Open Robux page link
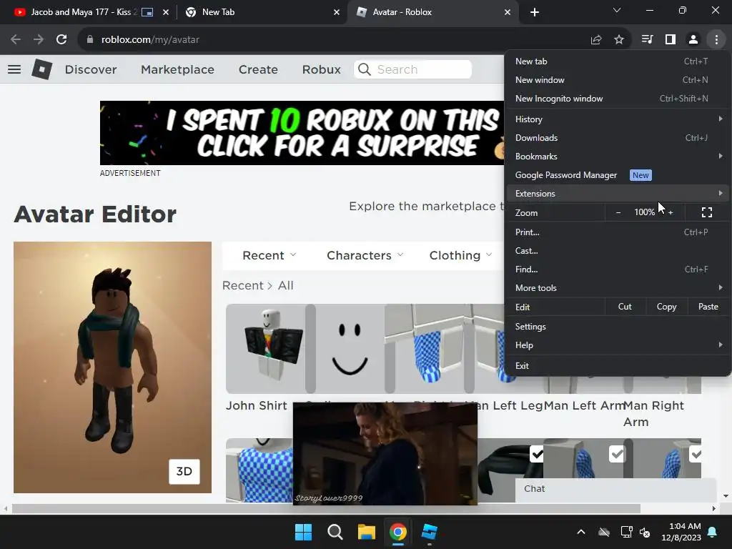The width and height of the screenshot is (732, 549). [x=321, y=69]
